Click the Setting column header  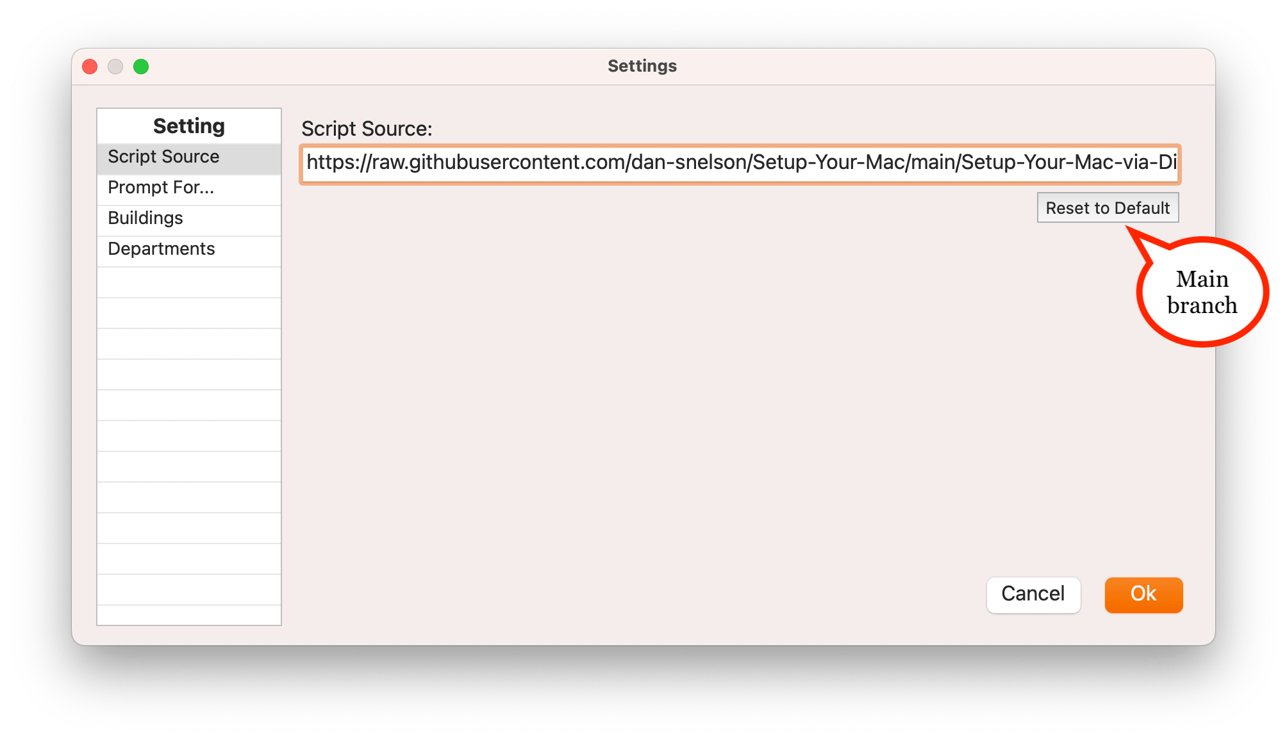[x=189, y=126]
